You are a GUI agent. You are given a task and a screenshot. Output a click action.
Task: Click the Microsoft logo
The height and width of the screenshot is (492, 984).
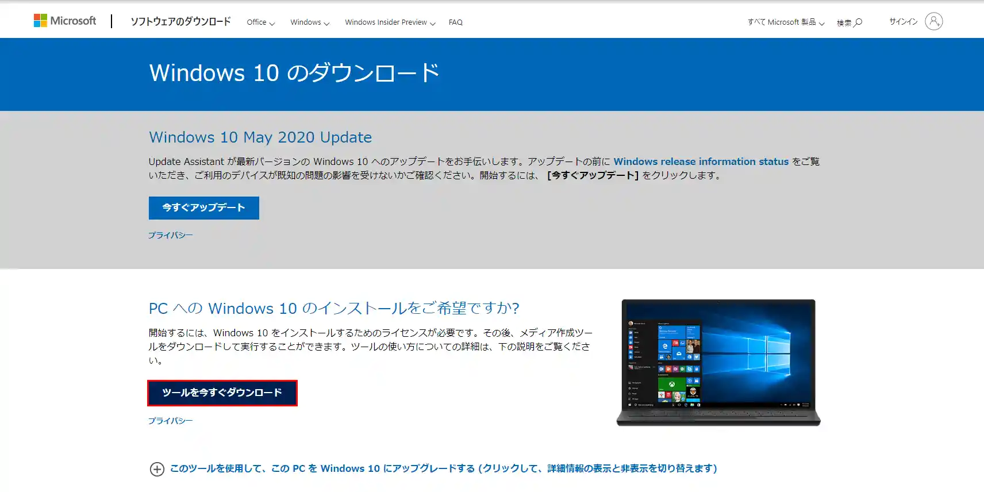coord(65,21)
